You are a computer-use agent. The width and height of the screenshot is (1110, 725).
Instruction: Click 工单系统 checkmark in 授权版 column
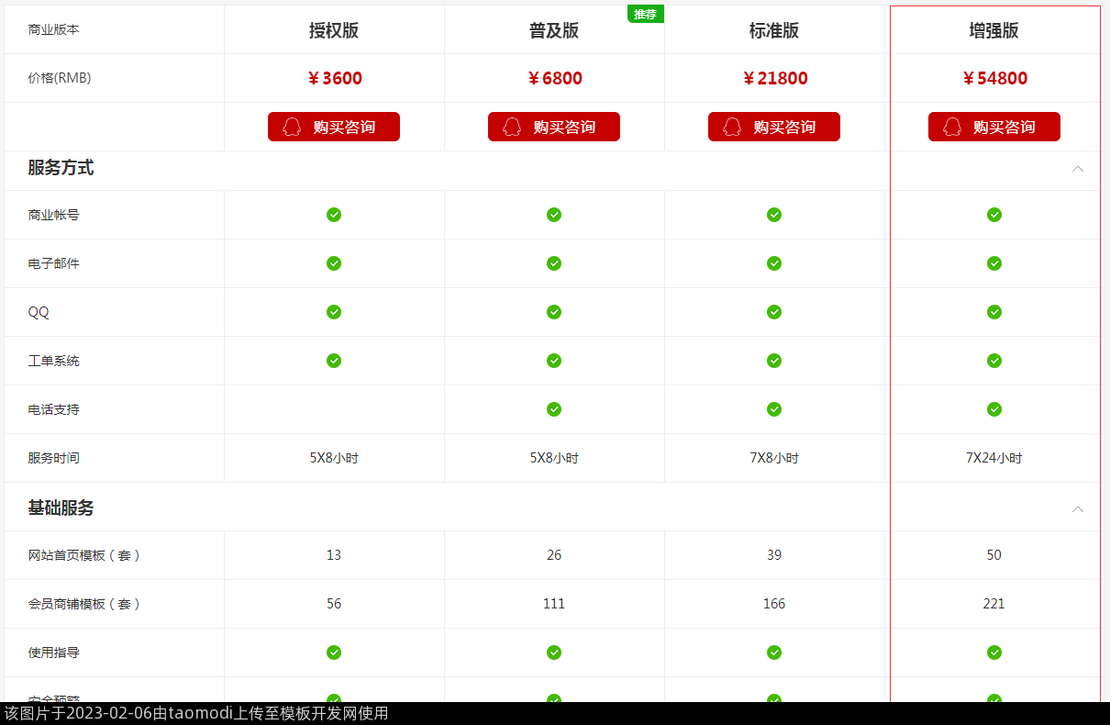tap(334, 361)
